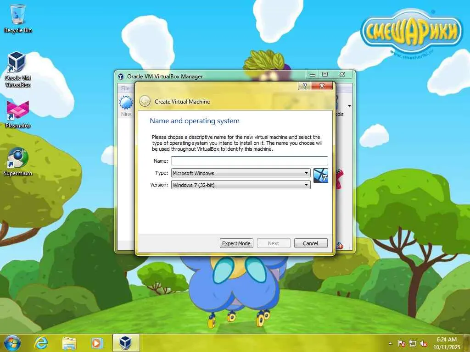
Task: Click the Cancel button
Action: (x=311, y=243)
